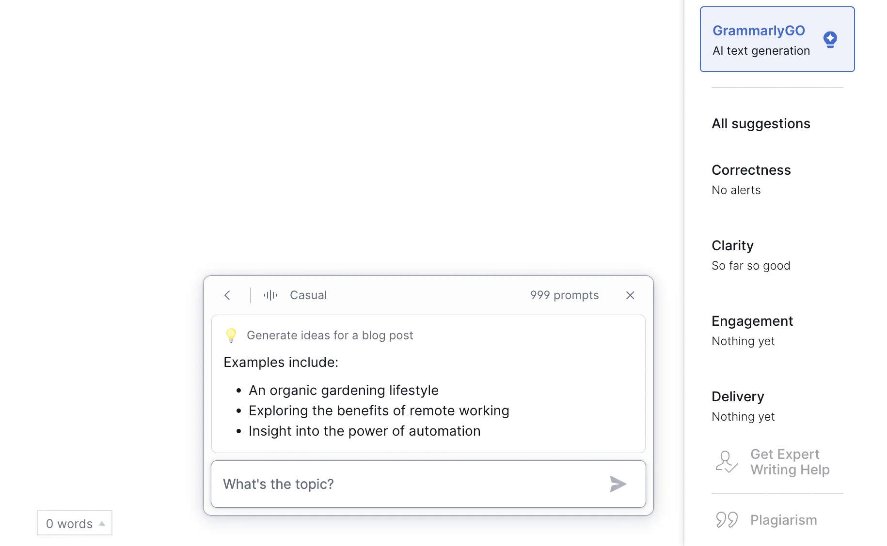Screen dimensions: 887x546
Task: Select the remote working benefits idea
Action: [379, 410]
